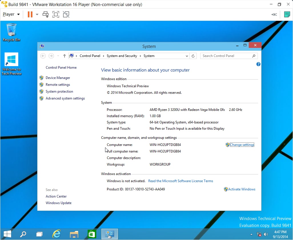This screenshot has width=293, height=240.
Task: Expand the arrow after System and Security breadcrumb
Action: pyautogui.click(x=140, y=56)
